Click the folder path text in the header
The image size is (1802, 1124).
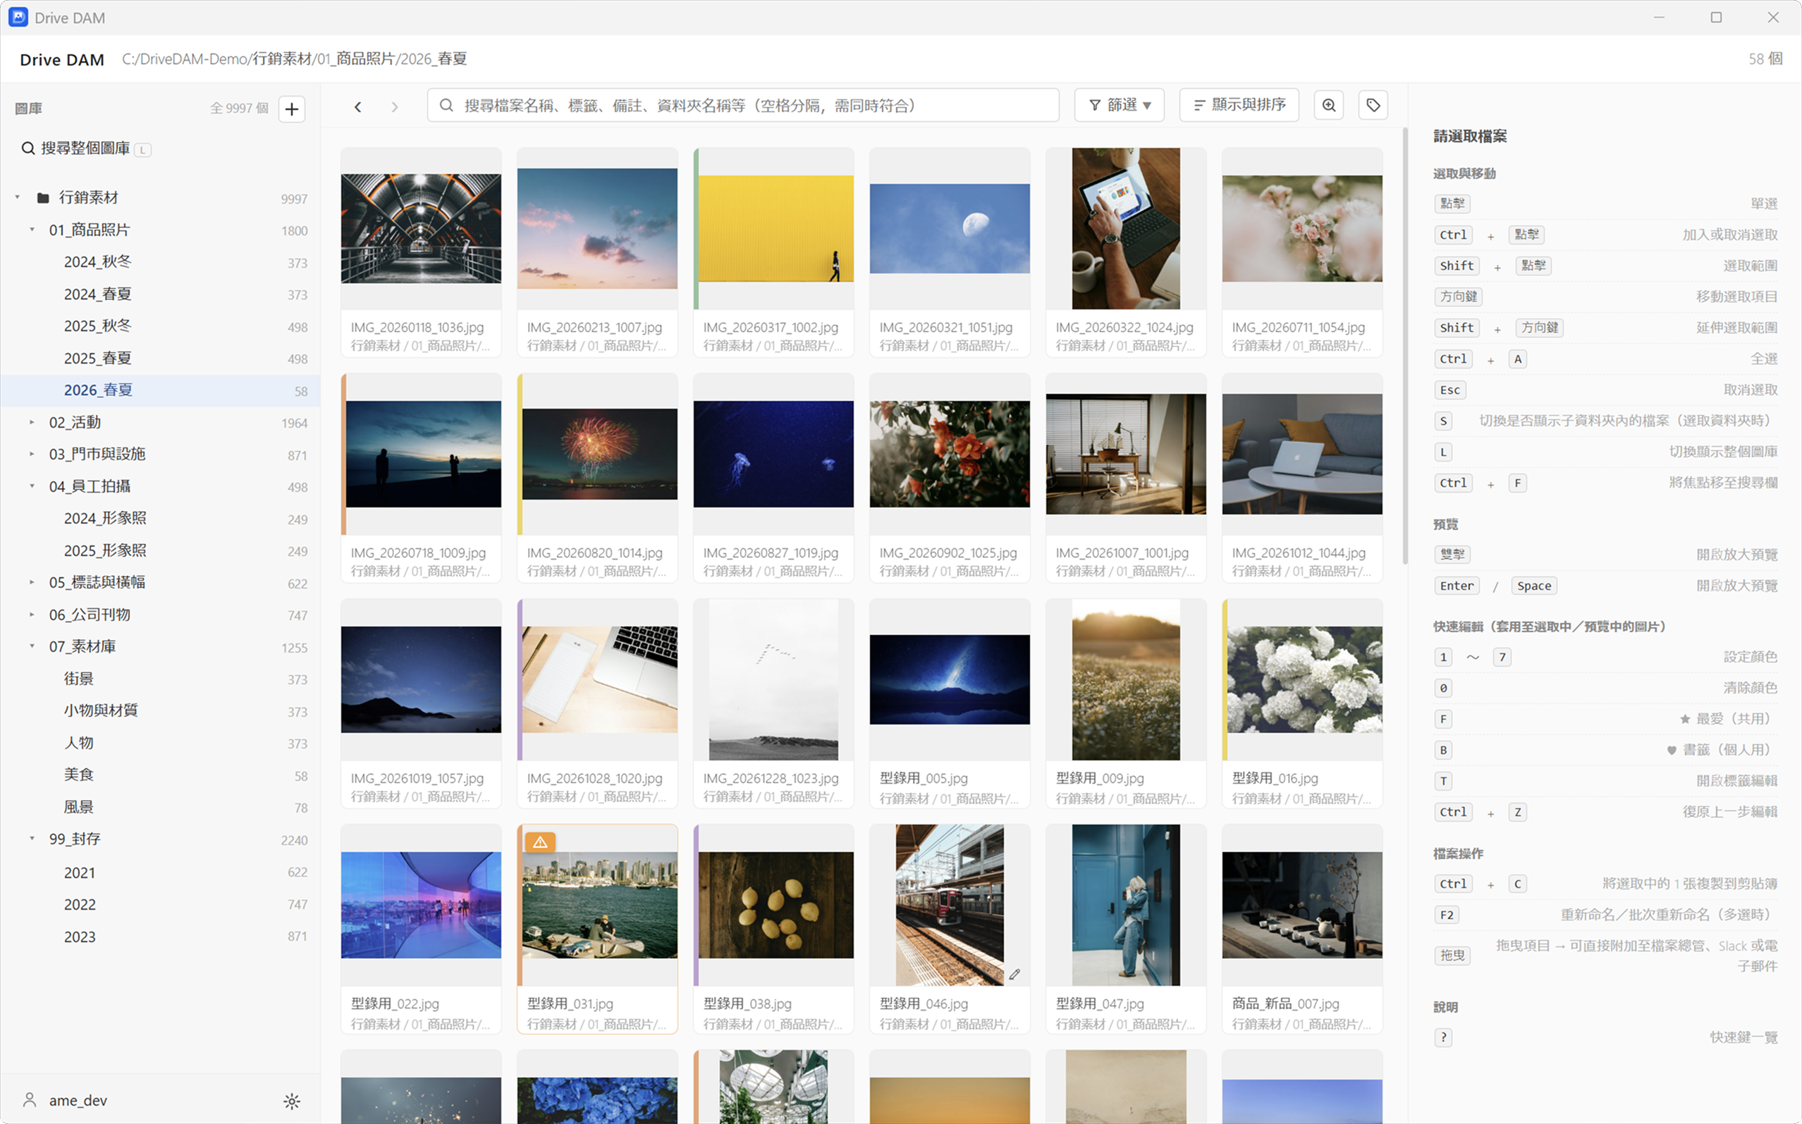pyautogui.click(x=295, y=59)
